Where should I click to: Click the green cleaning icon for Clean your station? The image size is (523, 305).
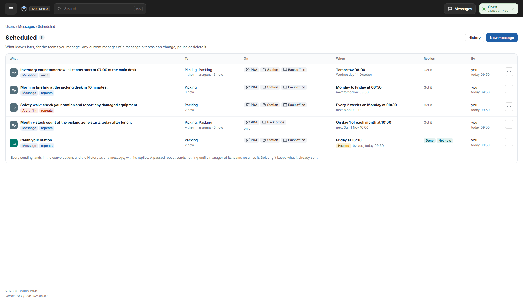point(14,143)
